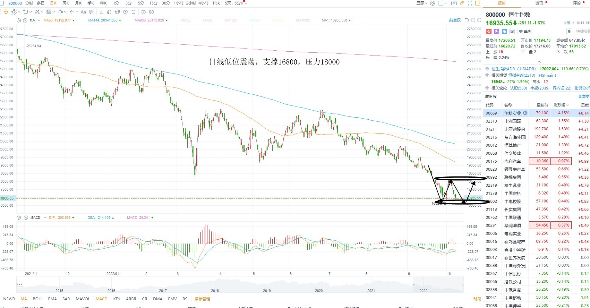Open the MA55 line options dropdown
Screen dimensions: 590x308
73,20
